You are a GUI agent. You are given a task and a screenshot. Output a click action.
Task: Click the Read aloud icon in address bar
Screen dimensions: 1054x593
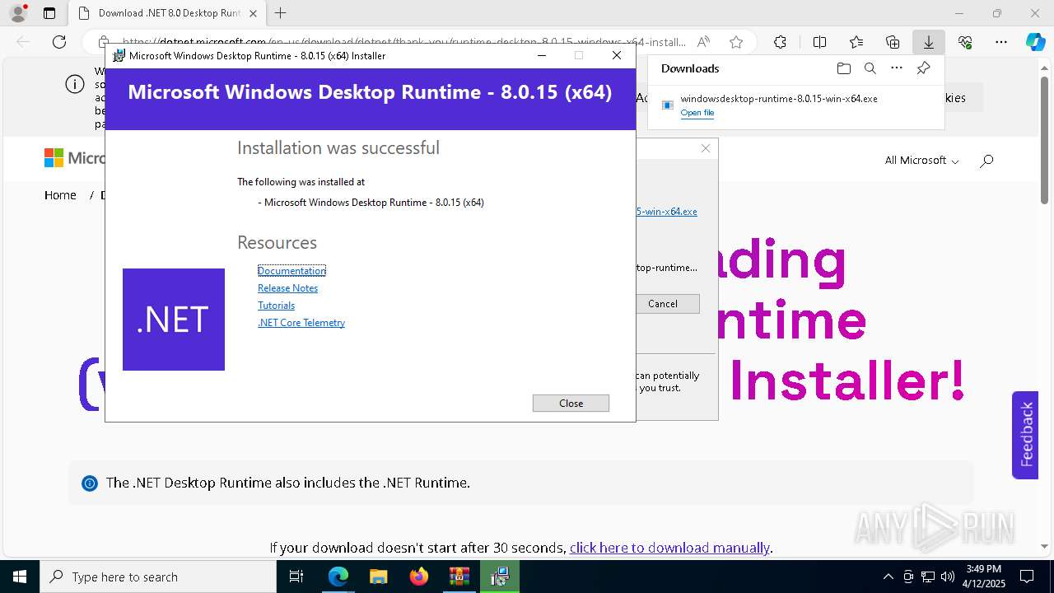[x=703, y=42]
